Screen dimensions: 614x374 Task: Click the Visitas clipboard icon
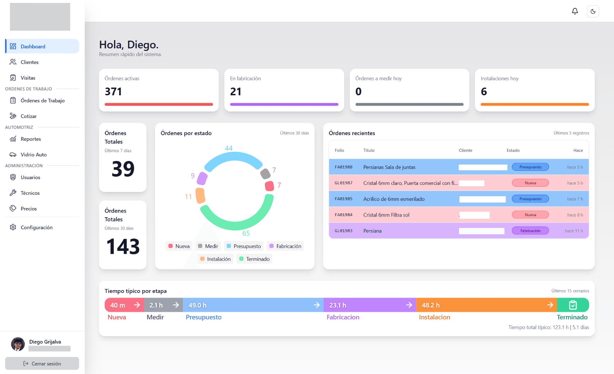[13, 78]
